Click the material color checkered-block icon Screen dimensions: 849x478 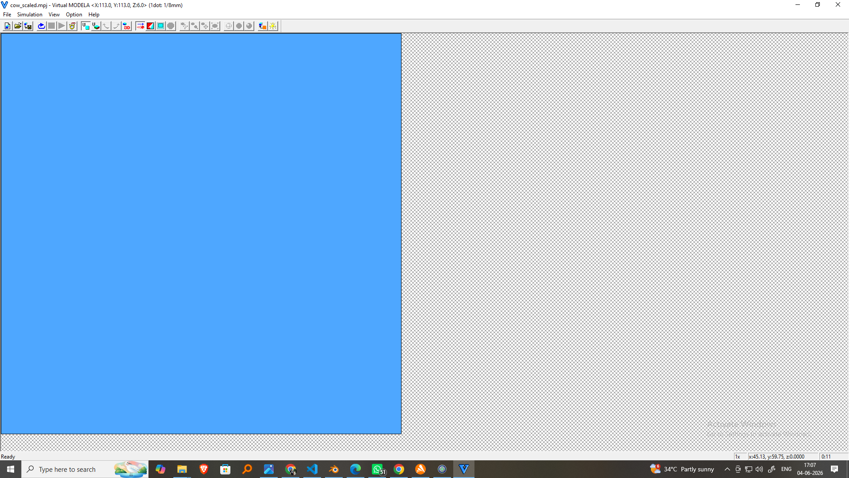tap(262, 26)
